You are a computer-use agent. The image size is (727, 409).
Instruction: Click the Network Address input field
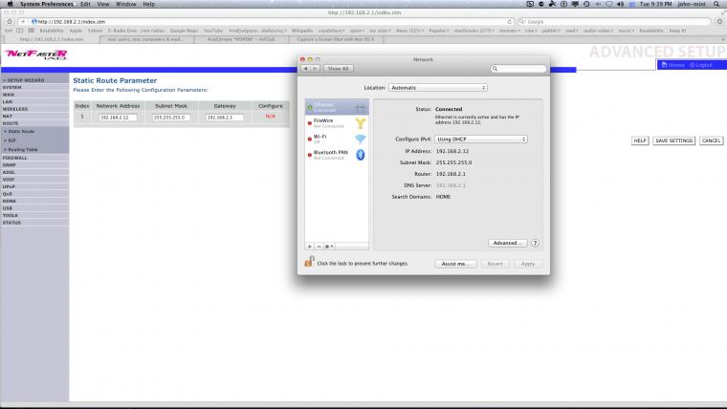119,117
